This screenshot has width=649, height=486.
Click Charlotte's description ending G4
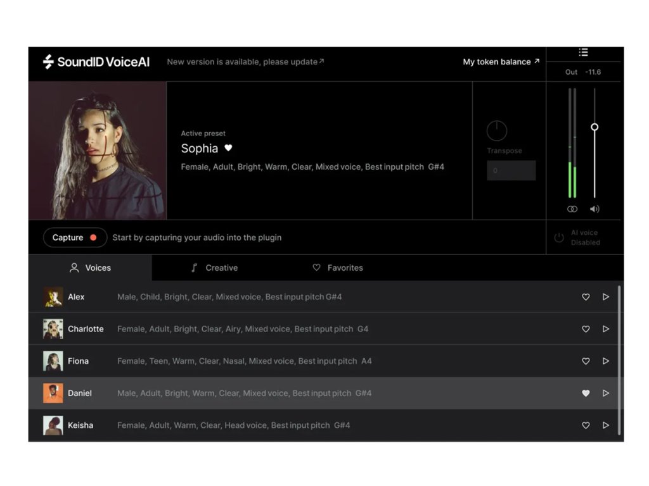(x=243, y=329)
